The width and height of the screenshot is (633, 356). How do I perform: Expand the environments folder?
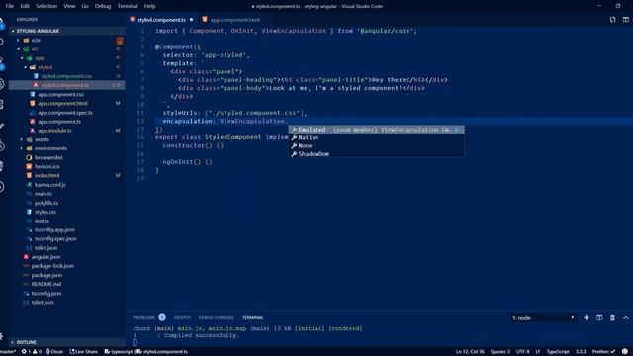[50, 148]
